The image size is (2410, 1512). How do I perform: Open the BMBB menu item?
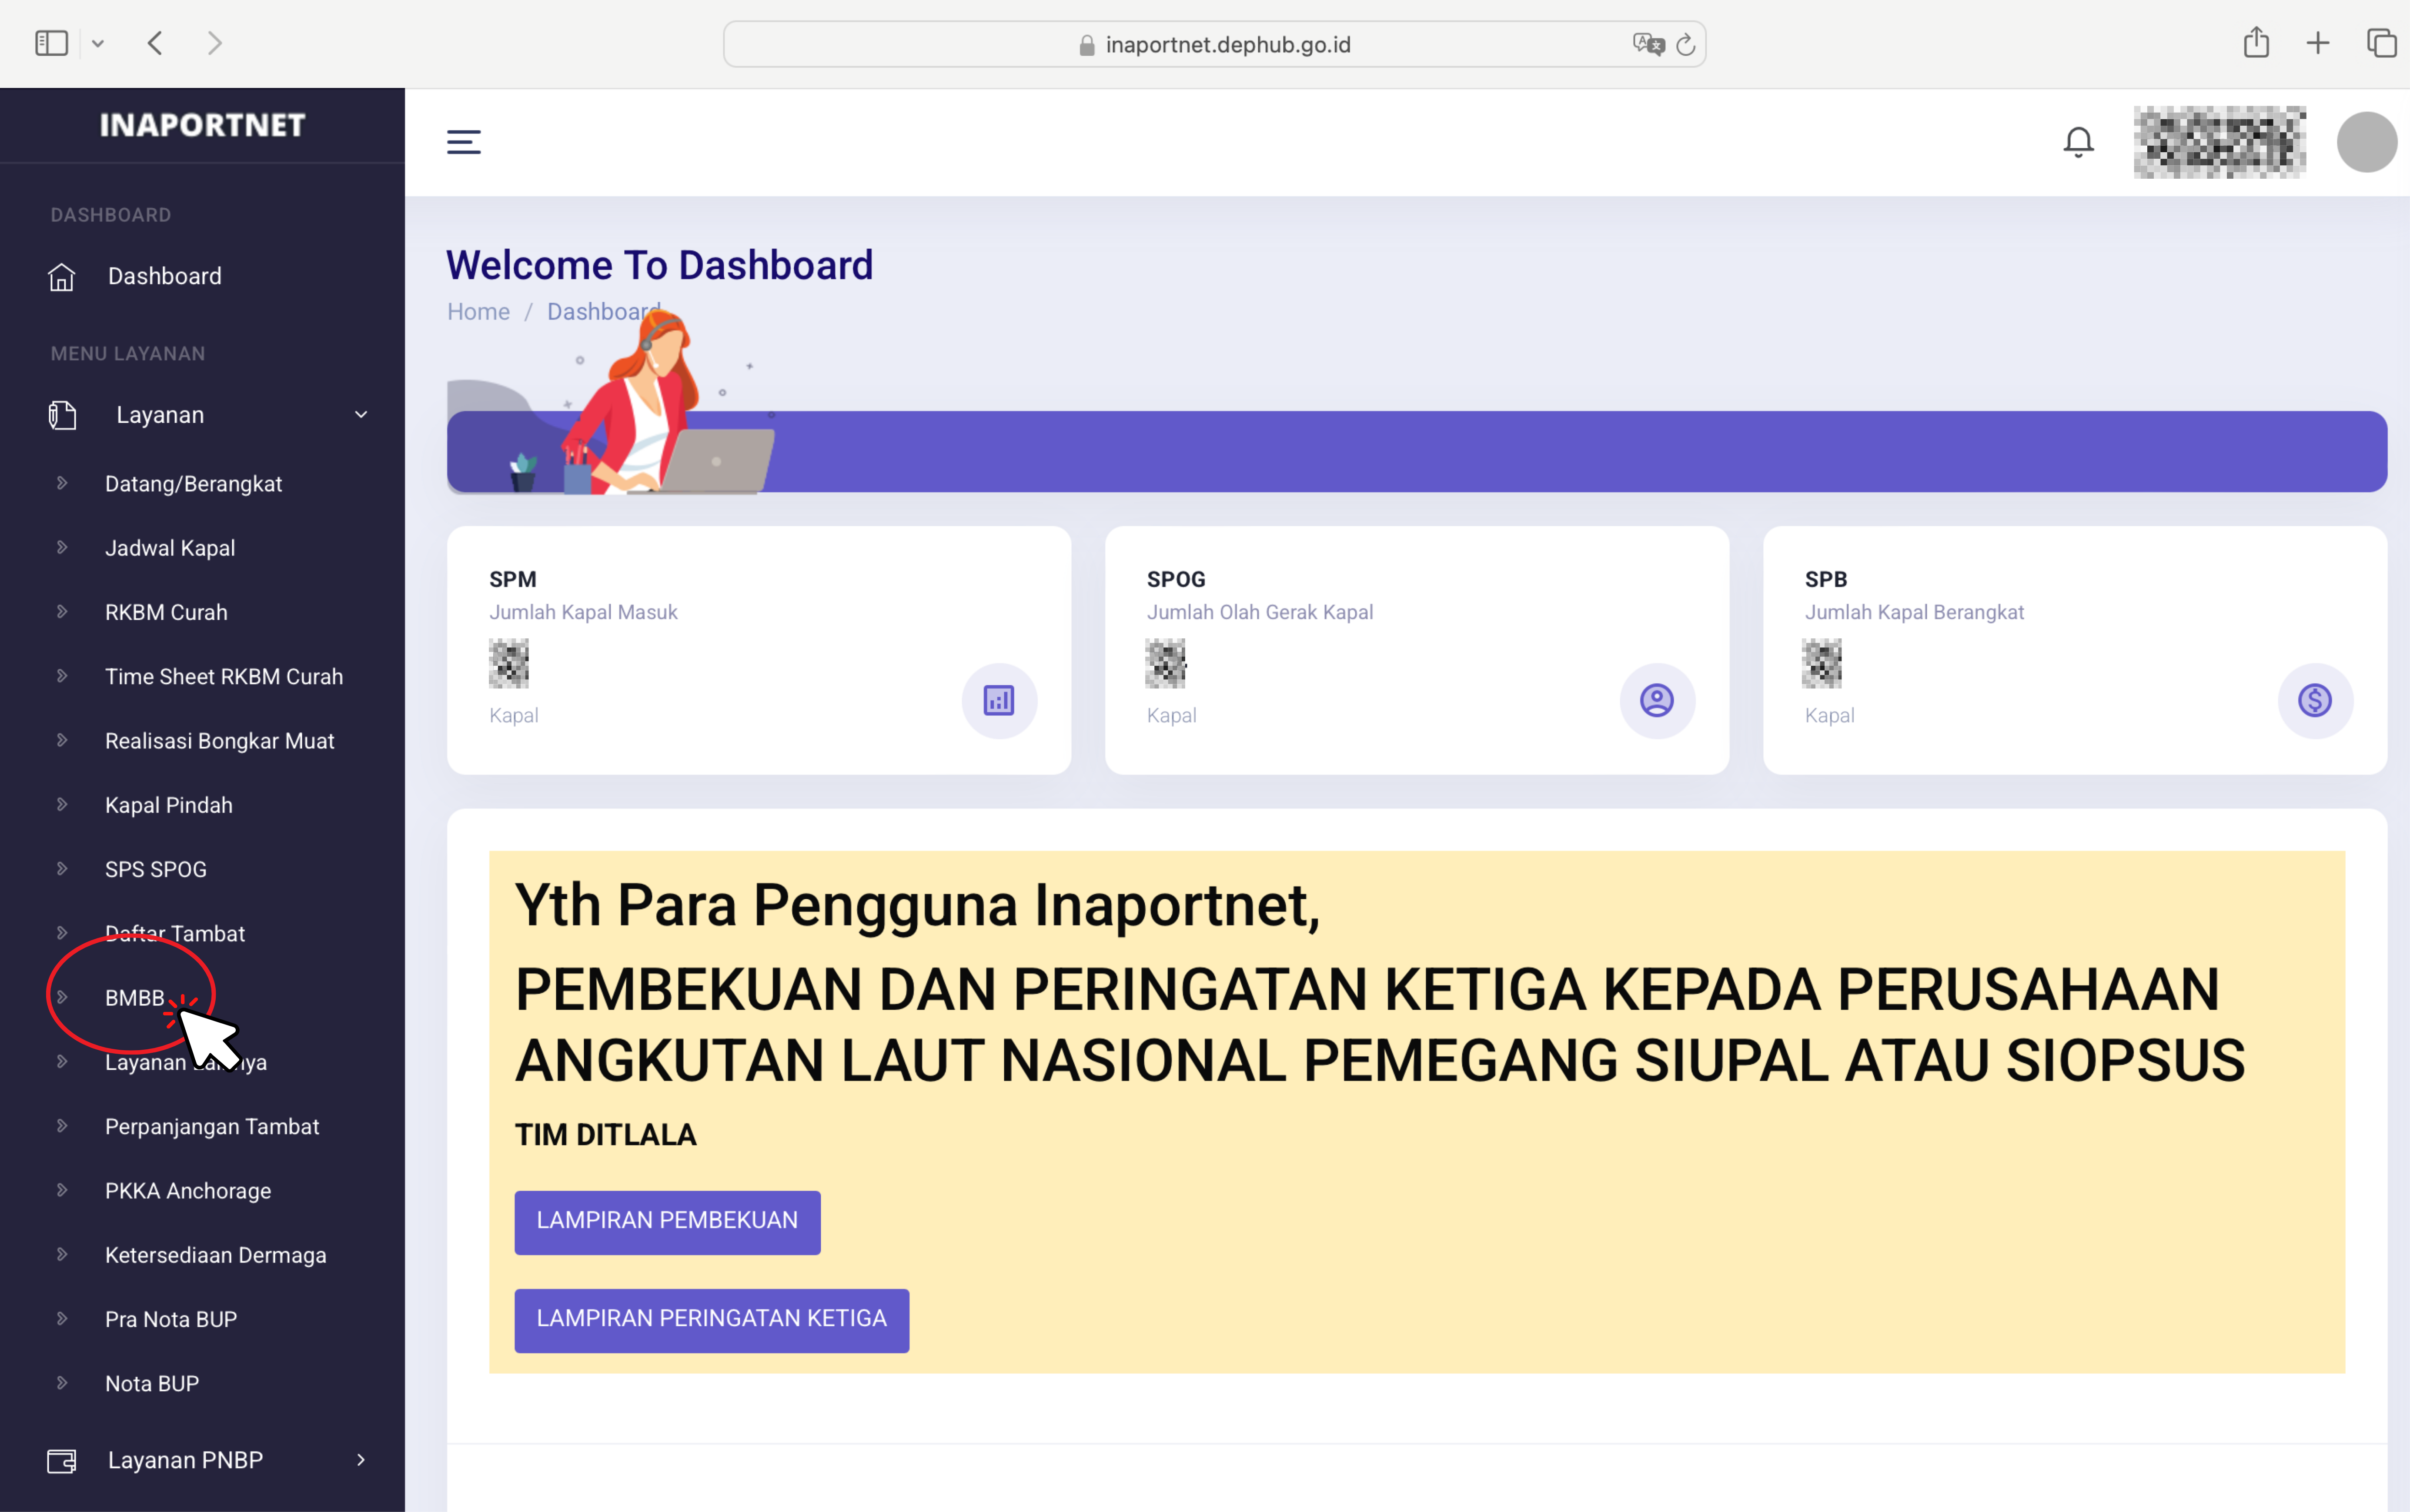(x=135, y=998)
